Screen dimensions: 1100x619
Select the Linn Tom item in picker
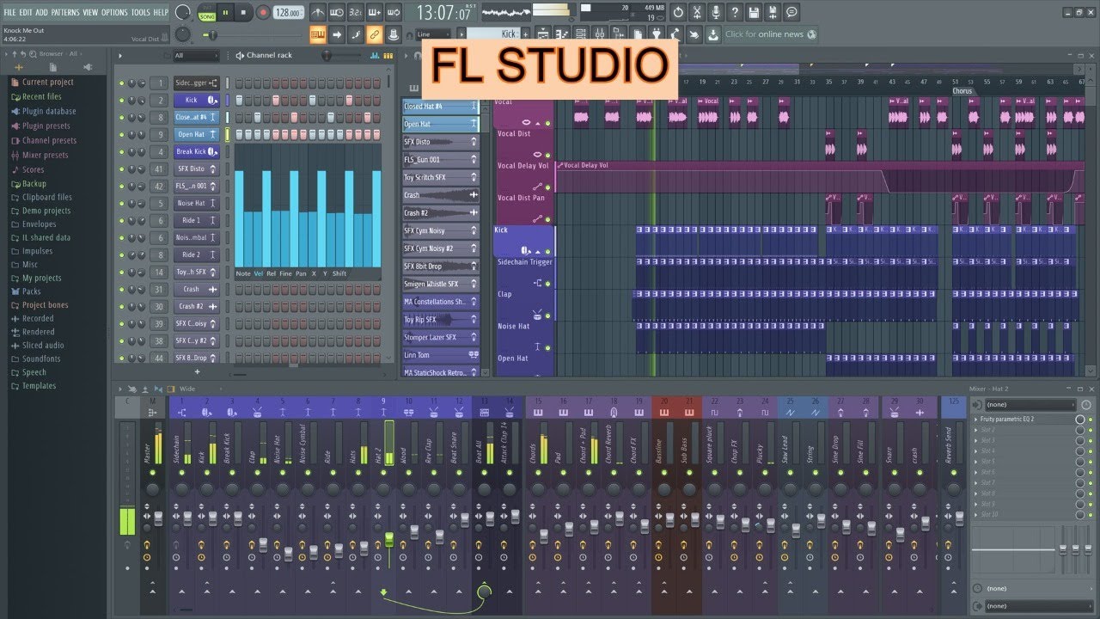coord(441,355)
